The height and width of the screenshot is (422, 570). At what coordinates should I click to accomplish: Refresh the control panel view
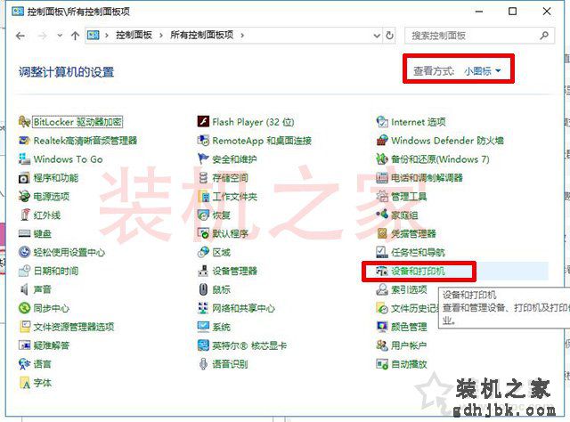390,36
